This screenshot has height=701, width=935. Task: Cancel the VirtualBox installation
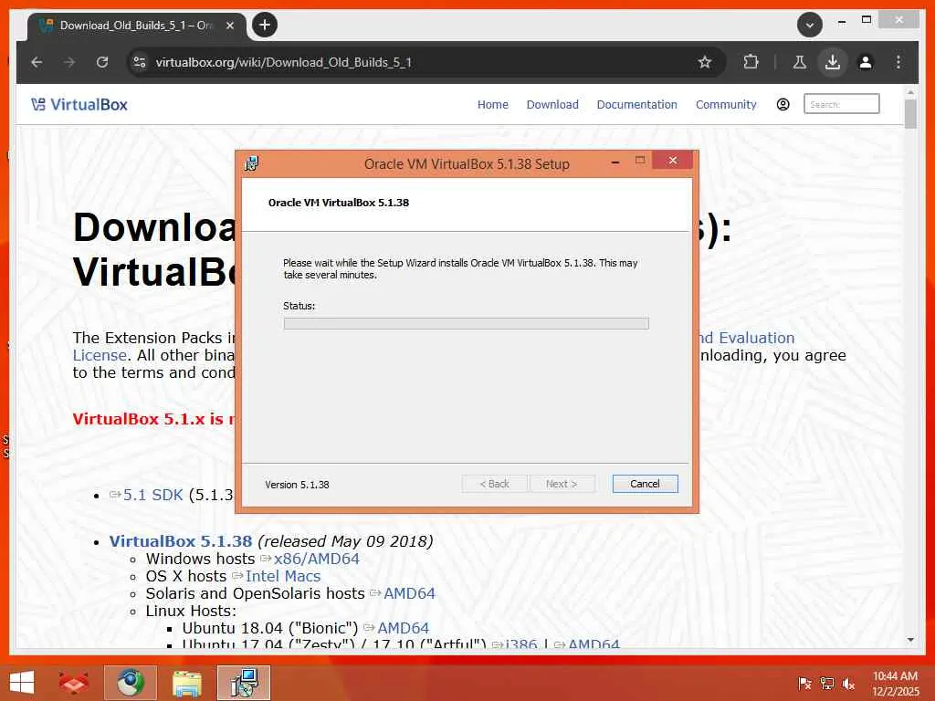coord(646,484)
